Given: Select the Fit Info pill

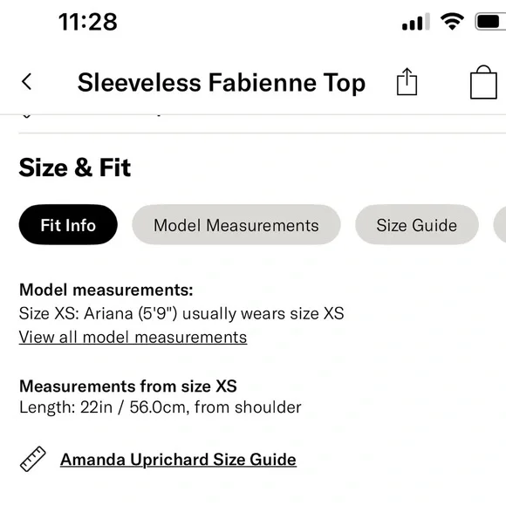Looking at the screenshot, I should 68,225.
